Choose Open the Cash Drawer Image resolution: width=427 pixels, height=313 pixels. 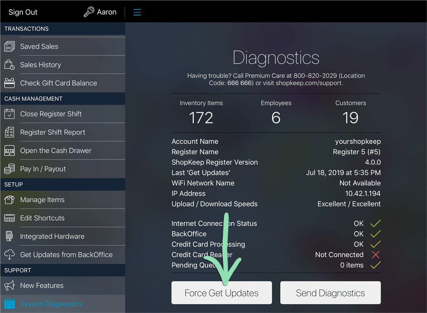pyautogui.click(x=63, y=151)
